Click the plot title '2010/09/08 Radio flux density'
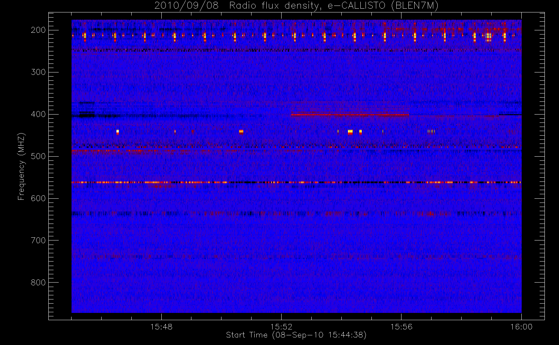559x345 pixels. click(296, 6)
